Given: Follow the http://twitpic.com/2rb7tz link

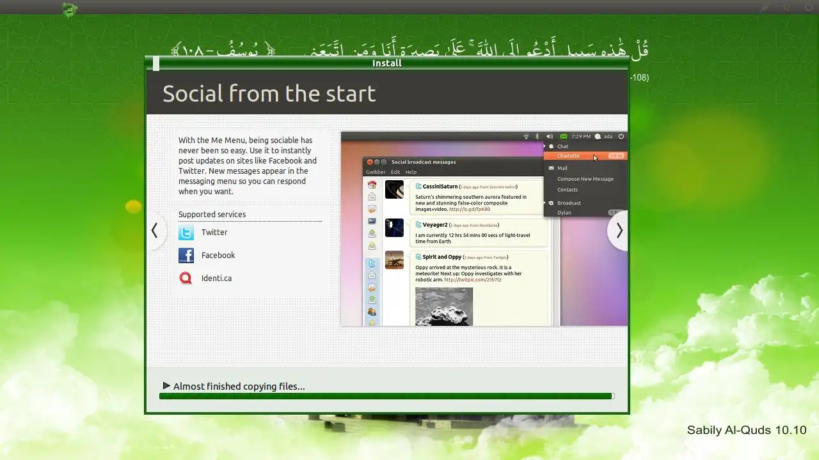Looking at the screenshot, I should [473, 279].
